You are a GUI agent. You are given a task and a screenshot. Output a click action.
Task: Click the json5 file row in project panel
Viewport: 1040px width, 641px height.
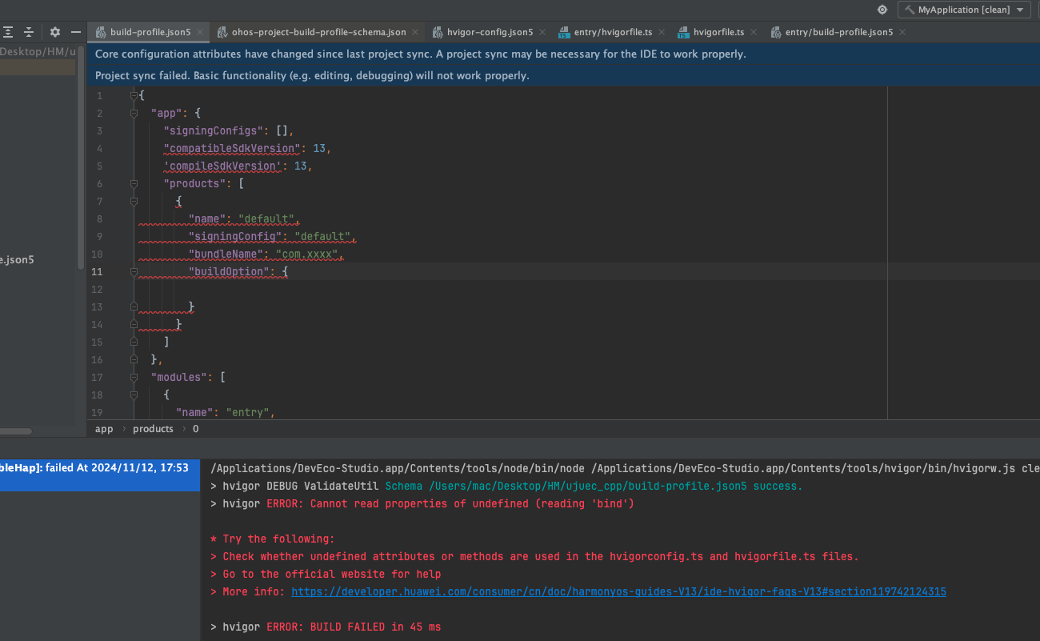pos(38,260)
